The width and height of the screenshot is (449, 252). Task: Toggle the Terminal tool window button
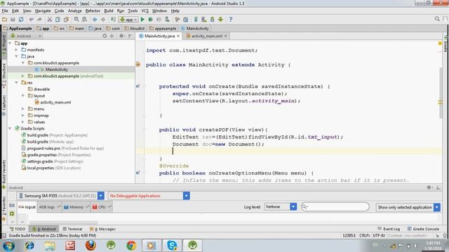click(x=72, y=229)
